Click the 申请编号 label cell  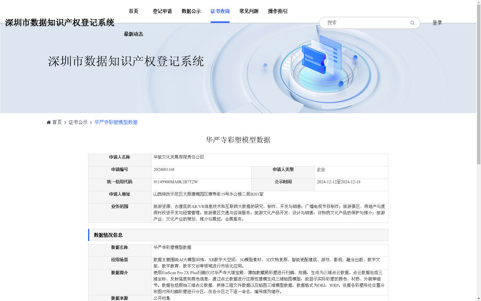120,172
